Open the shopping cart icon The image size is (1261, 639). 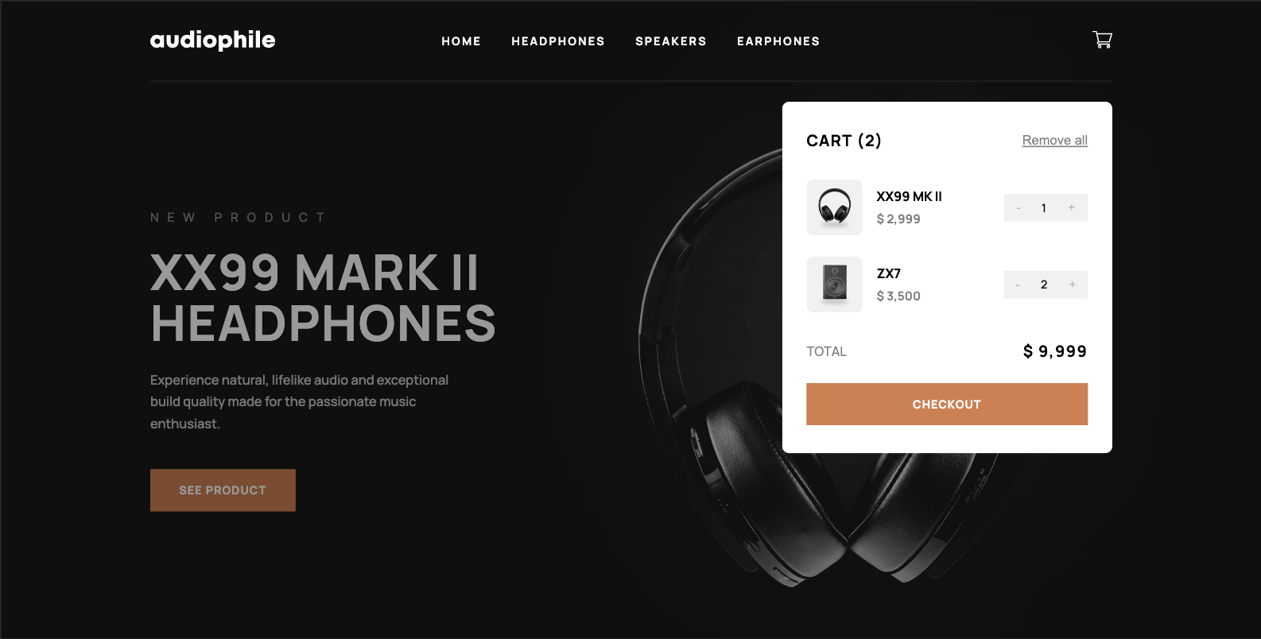click(x=1102, y=40)
